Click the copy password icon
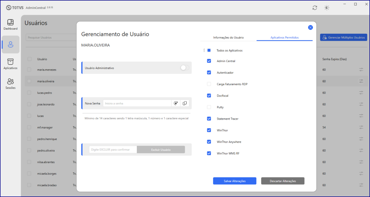 (185, 103)
